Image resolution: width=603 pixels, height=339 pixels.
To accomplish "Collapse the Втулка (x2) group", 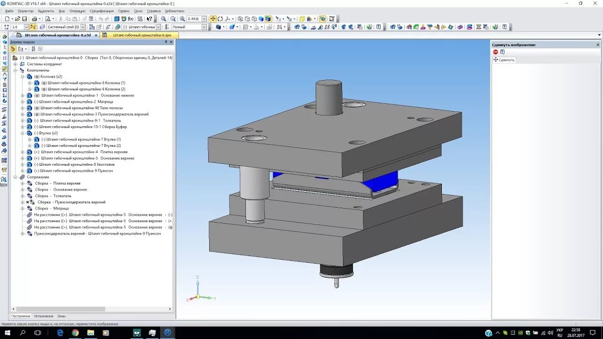I will coord(22,133).
